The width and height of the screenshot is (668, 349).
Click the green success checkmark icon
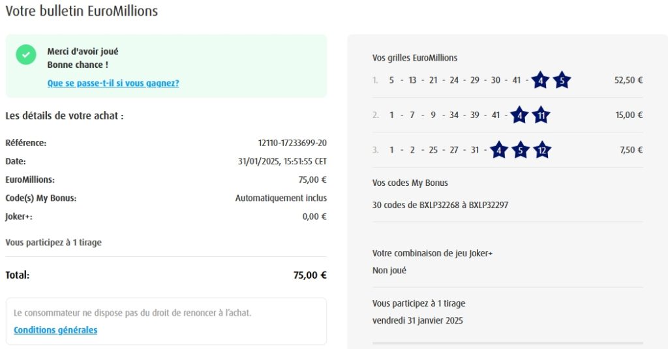click(26, 55)
